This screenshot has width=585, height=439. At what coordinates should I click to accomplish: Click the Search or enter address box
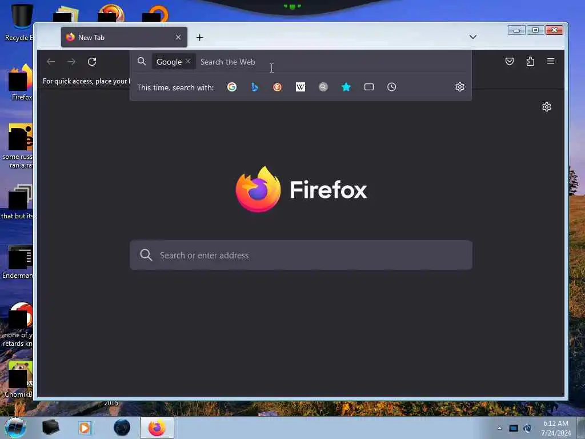(300, 255)
